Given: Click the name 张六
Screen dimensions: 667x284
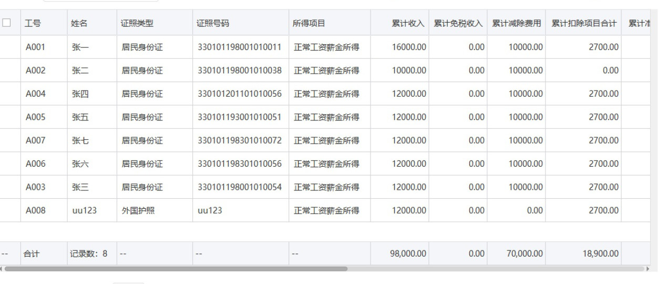Looking at the screenshot, I should click(x=80, y=164).
